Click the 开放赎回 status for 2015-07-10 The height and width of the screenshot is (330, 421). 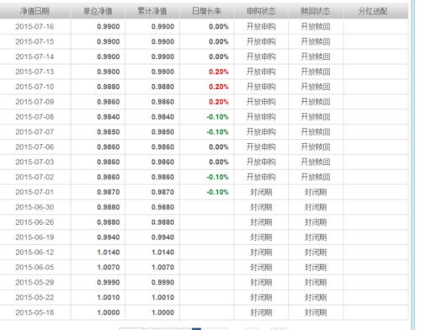(x=316, y=87)
